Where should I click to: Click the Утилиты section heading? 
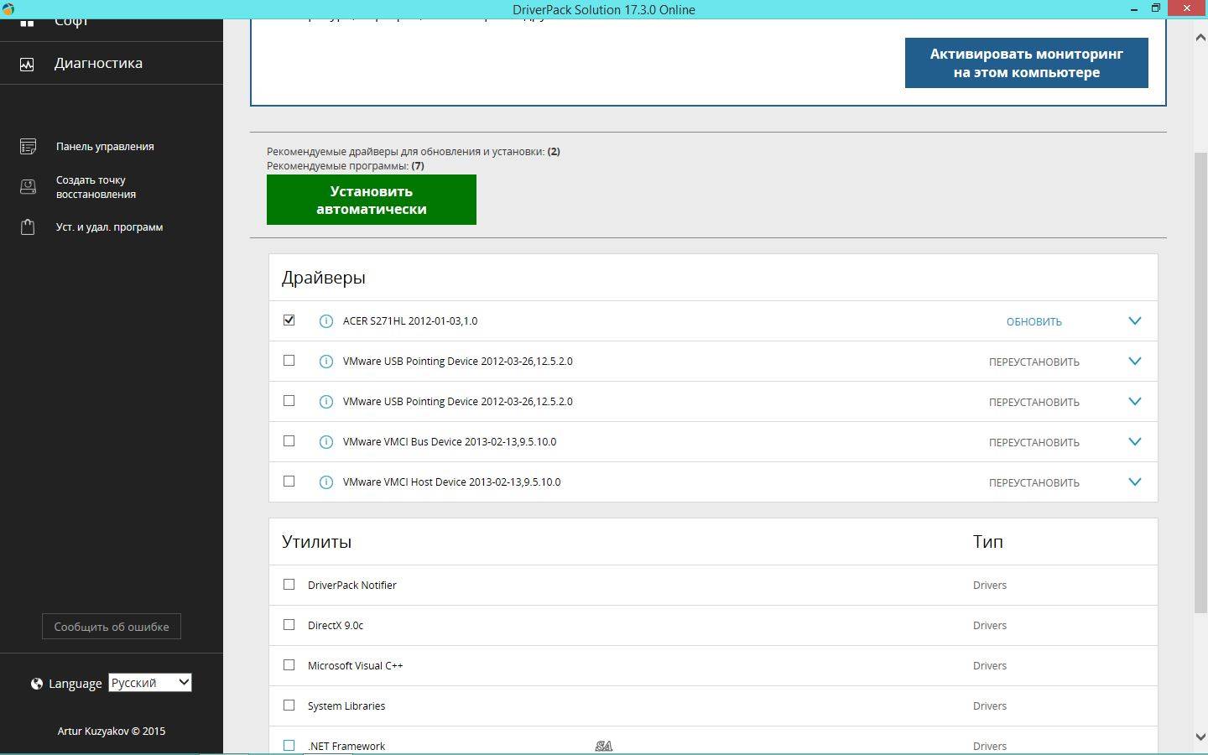point(316,542)
